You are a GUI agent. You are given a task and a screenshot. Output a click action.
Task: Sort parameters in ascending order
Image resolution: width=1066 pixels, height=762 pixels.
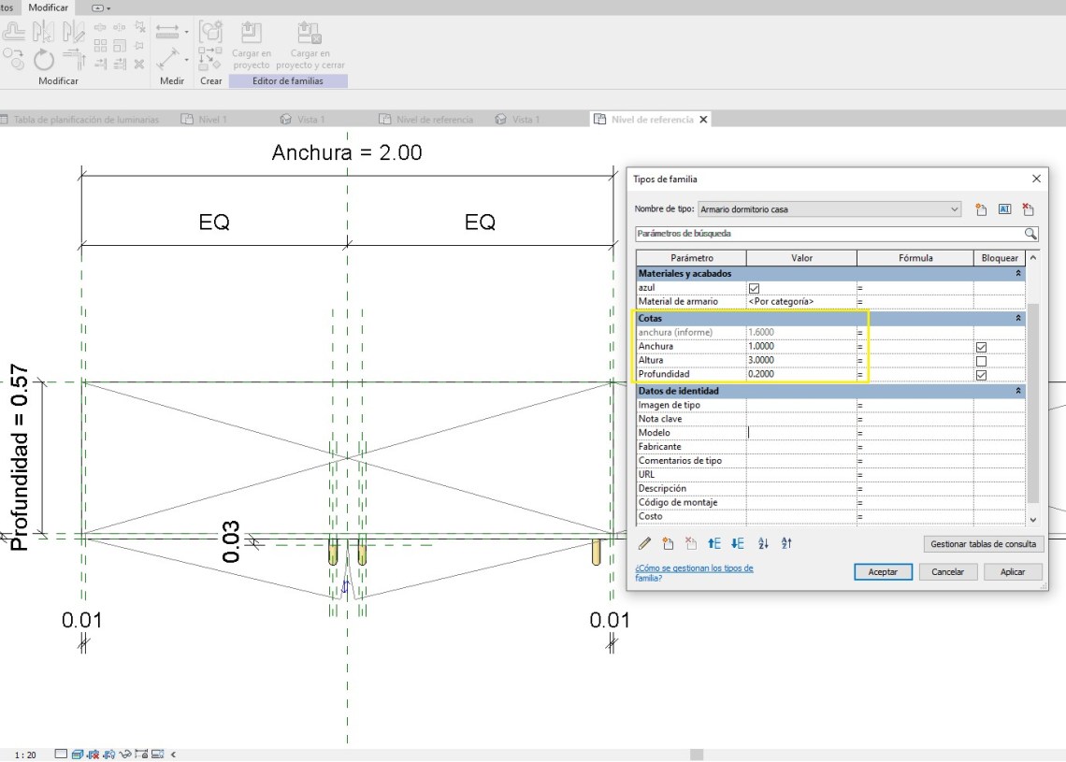pos(763,543)
